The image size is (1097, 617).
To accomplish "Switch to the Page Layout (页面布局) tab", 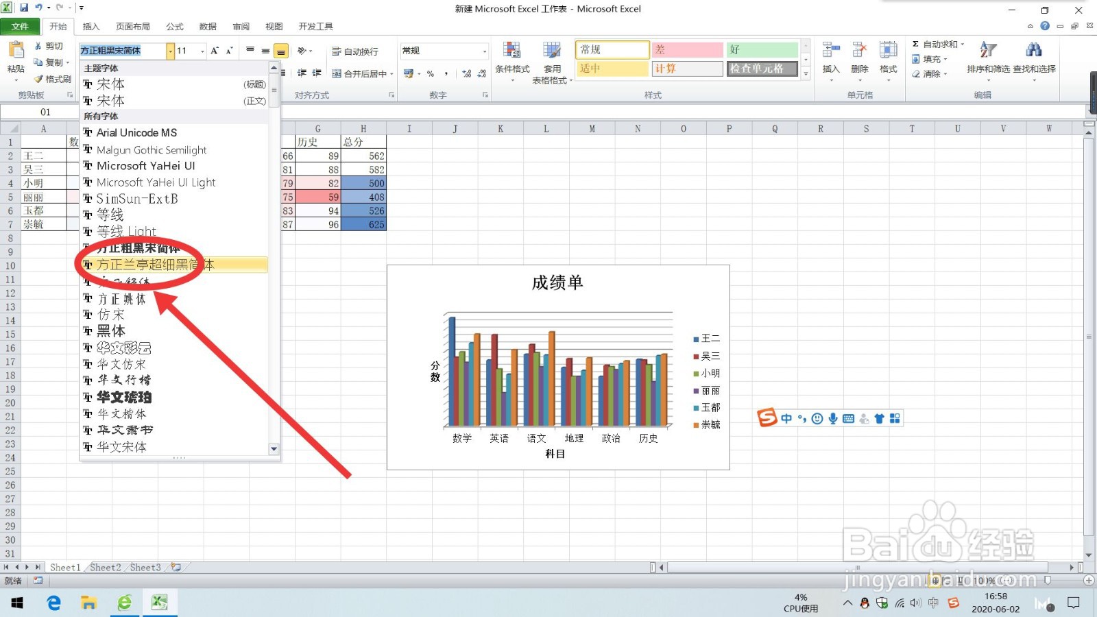I will (133, 26).
